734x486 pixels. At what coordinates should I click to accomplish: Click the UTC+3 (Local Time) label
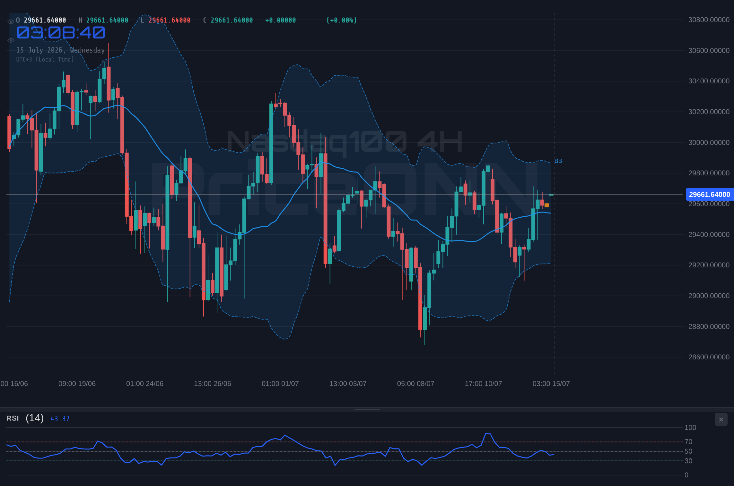coord(45,59)
